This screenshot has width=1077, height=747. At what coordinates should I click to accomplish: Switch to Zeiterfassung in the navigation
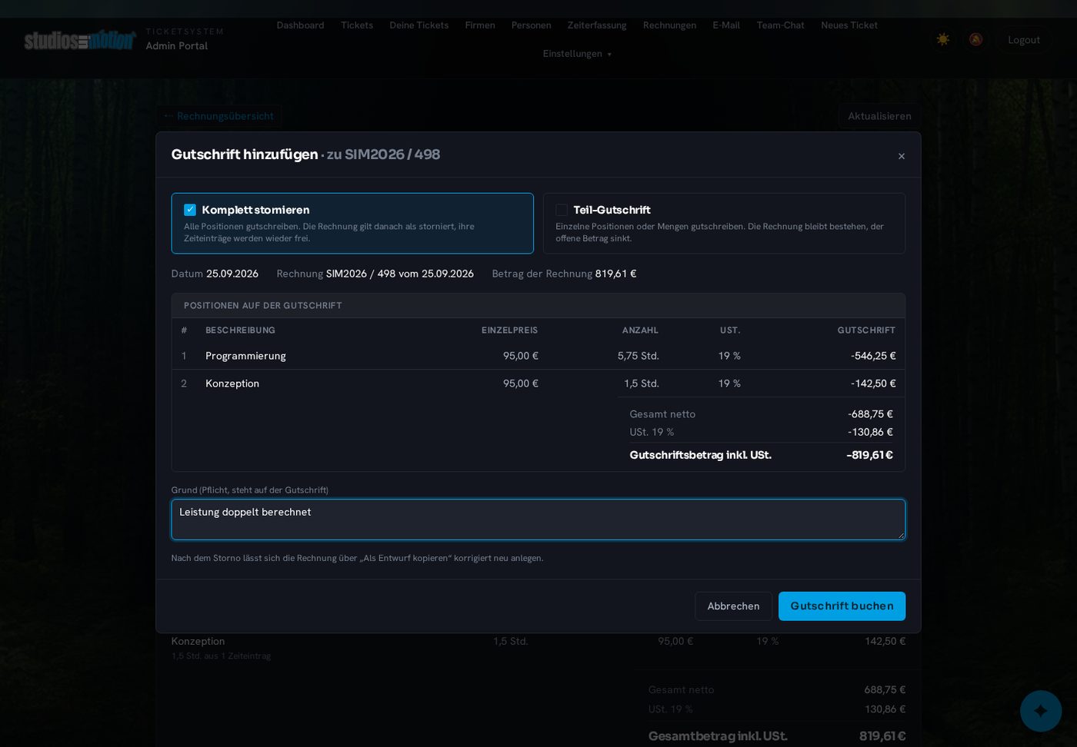tap(597, 25)
